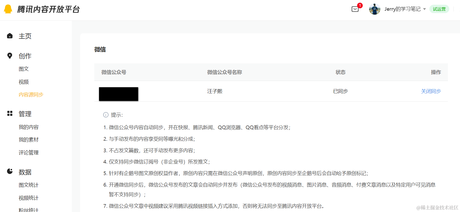Viewport: 460px width, 212px height.
Task: Expand the Jerry的学习笔记 account dropdown arrow
Action: pos(424,9)
